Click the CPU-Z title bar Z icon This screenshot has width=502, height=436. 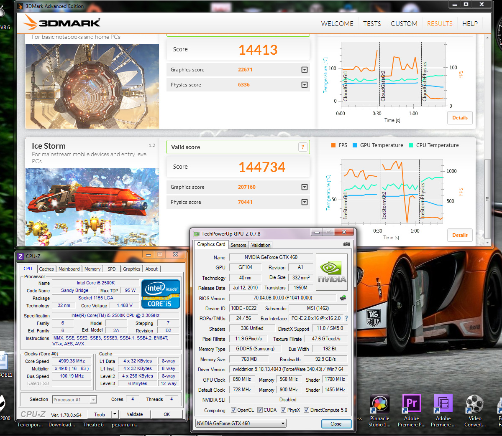point(20,256)
